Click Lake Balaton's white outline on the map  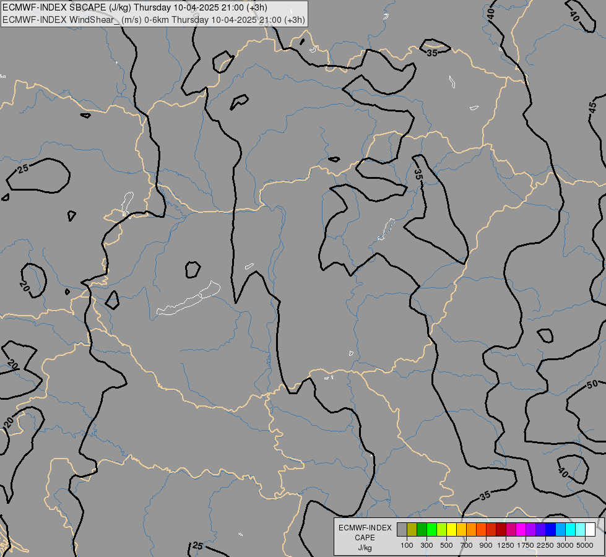(x=189, y=299)
